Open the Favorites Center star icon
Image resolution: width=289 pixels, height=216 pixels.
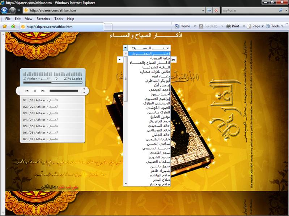tap(5, 26)
